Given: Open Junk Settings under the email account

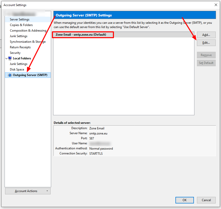Looking at the screenshot, I should pyautogui.click(x=18, y=36).
